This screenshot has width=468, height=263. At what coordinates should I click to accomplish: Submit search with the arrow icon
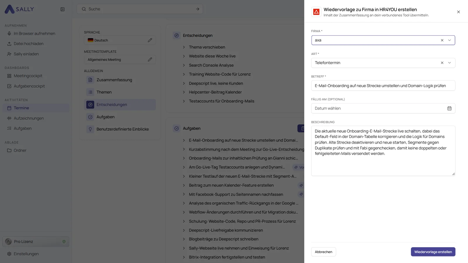(197, 9)
